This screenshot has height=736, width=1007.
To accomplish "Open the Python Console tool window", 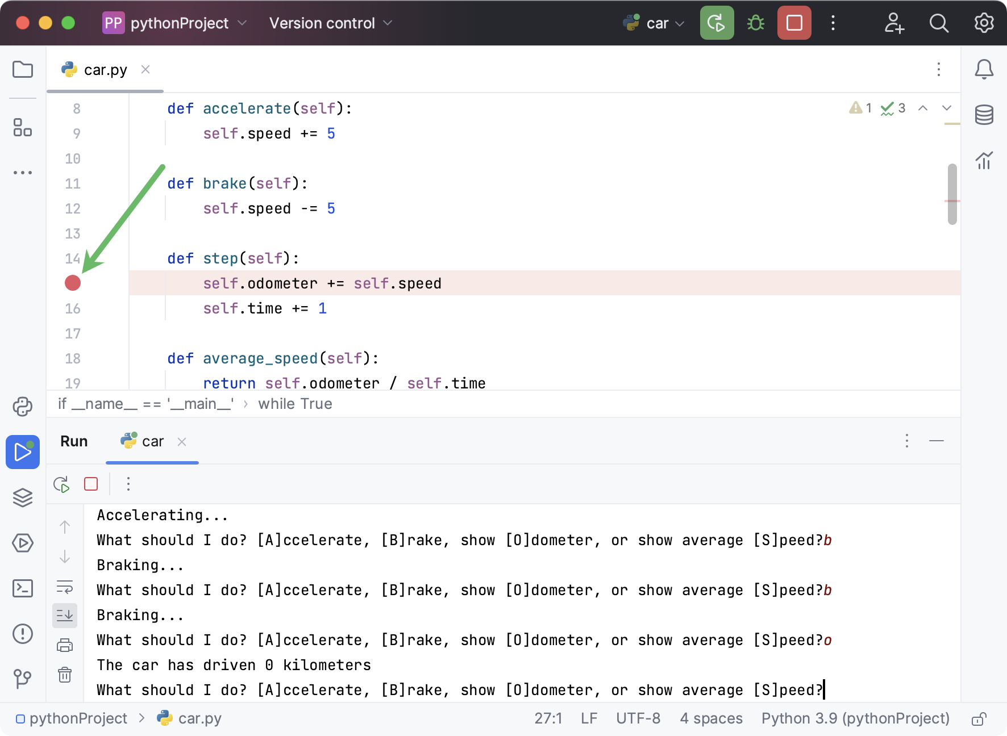I will tap(23, 408).
